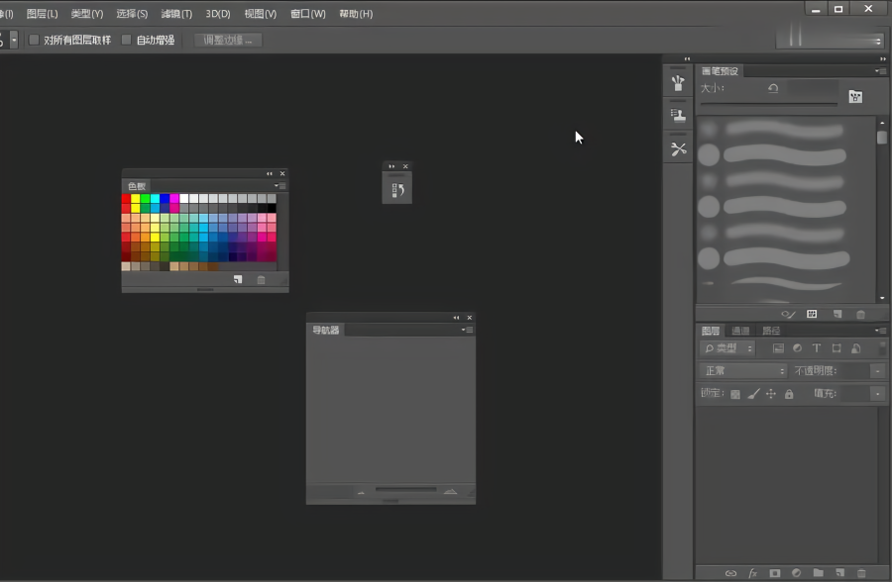Click the link layers icon
892x582 pixels.
click(x=730, y=572)
